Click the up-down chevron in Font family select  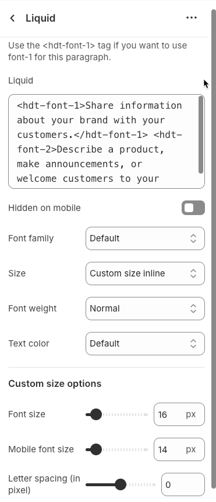click(x=193, y=238)
